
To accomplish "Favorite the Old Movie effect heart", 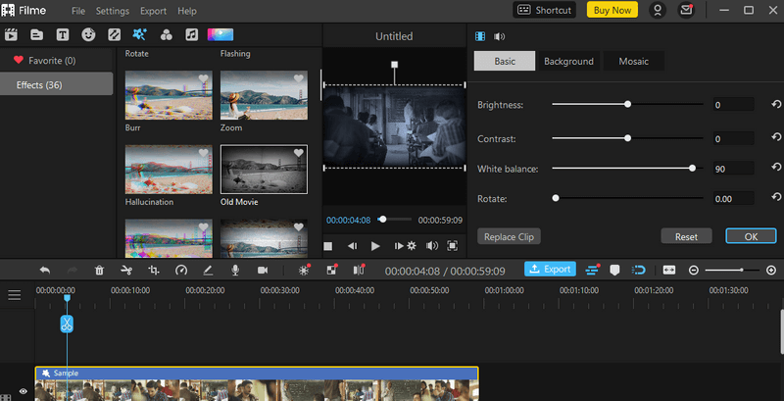I will coord(299,153).
